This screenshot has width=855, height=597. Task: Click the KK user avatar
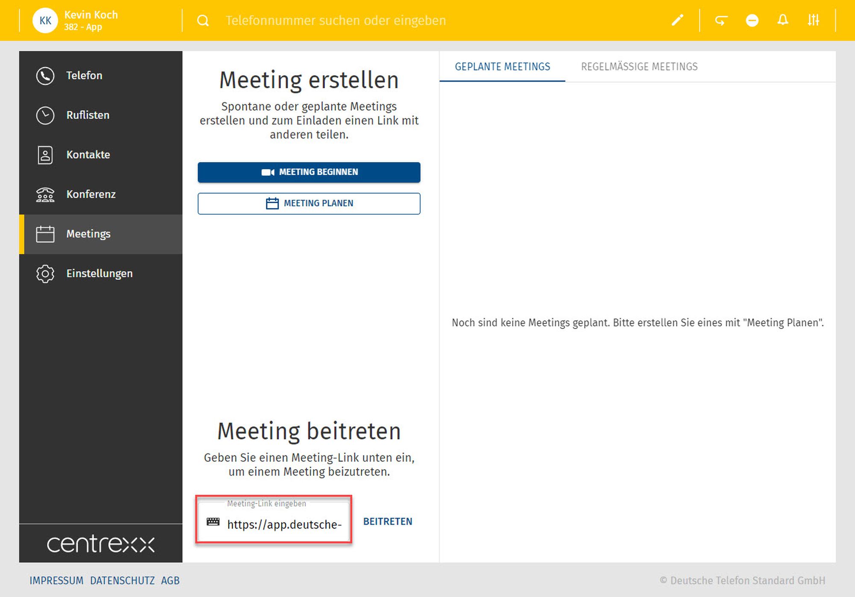click(45, 21)
